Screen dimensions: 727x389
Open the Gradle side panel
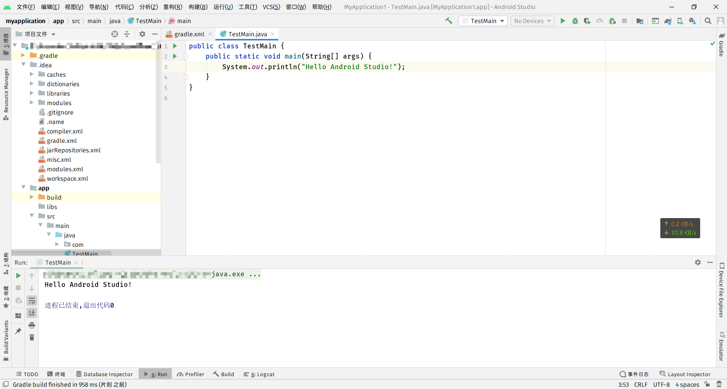(721, 45)
